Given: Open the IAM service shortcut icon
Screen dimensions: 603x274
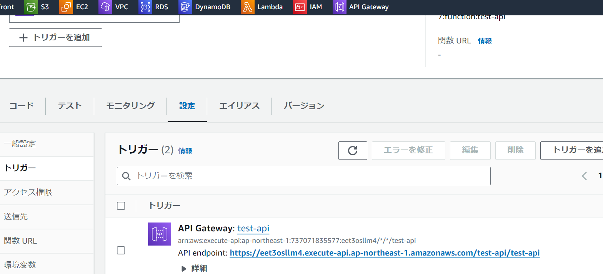Looking at the screenshot, I should point(300,7).
